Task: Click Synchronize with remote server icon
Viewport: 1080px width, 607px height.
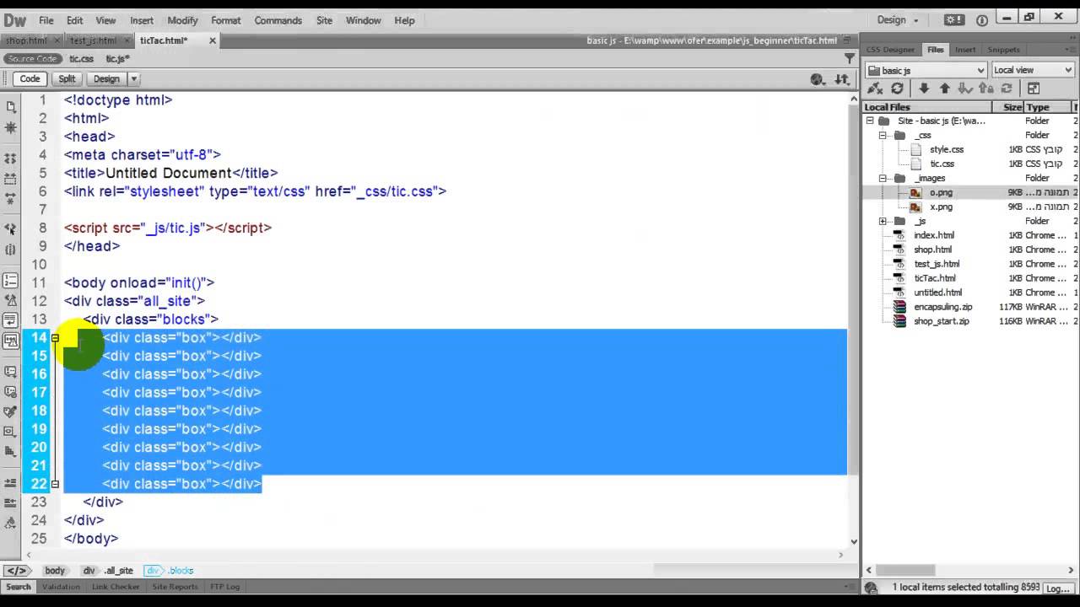Action: click(1007, 89)
